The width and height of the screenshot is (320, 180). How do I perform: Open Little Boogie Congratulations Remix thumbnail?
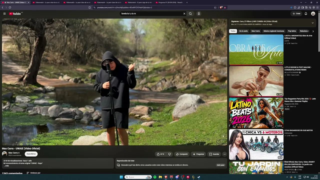pyautogui.click(x=256, y=81)
